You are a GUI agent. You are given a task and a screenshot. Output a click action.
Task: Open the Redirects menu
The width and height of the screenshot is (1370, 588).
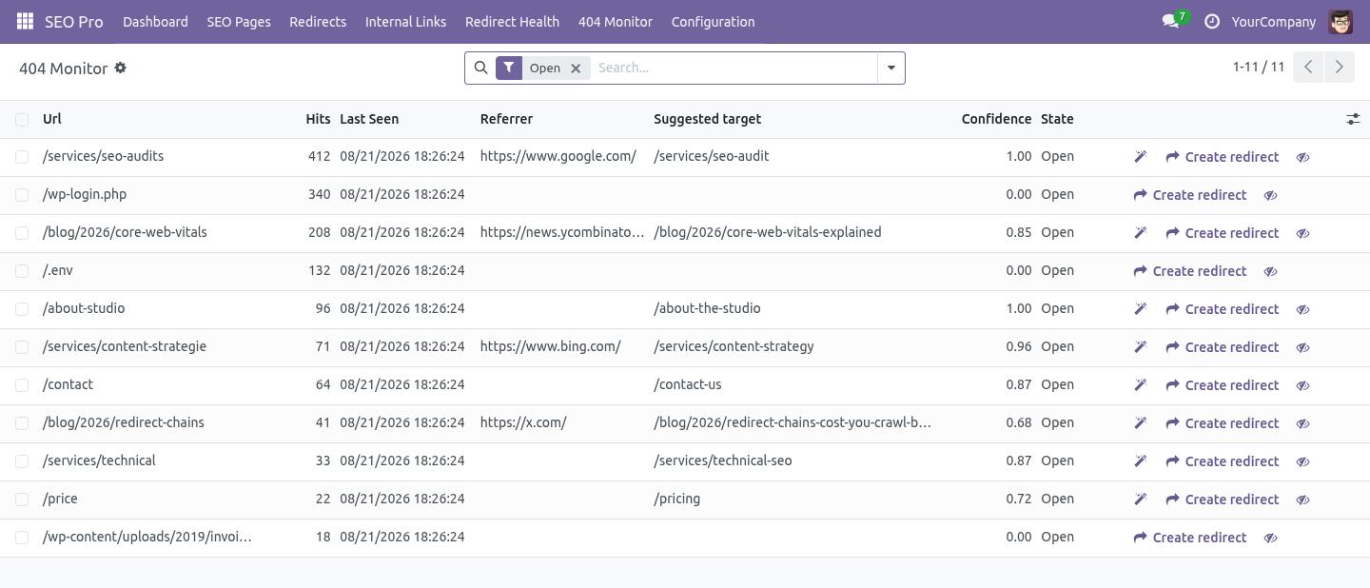pyautogui.click(x=318, y=21)
